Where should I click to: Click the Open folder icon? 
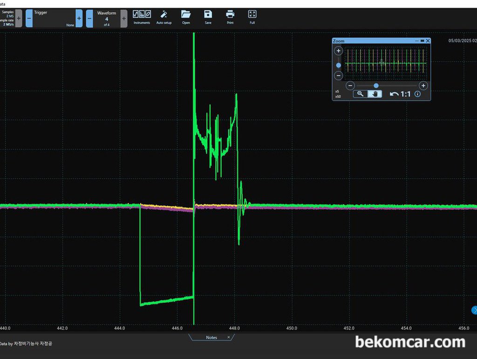[x=186, y=16]
